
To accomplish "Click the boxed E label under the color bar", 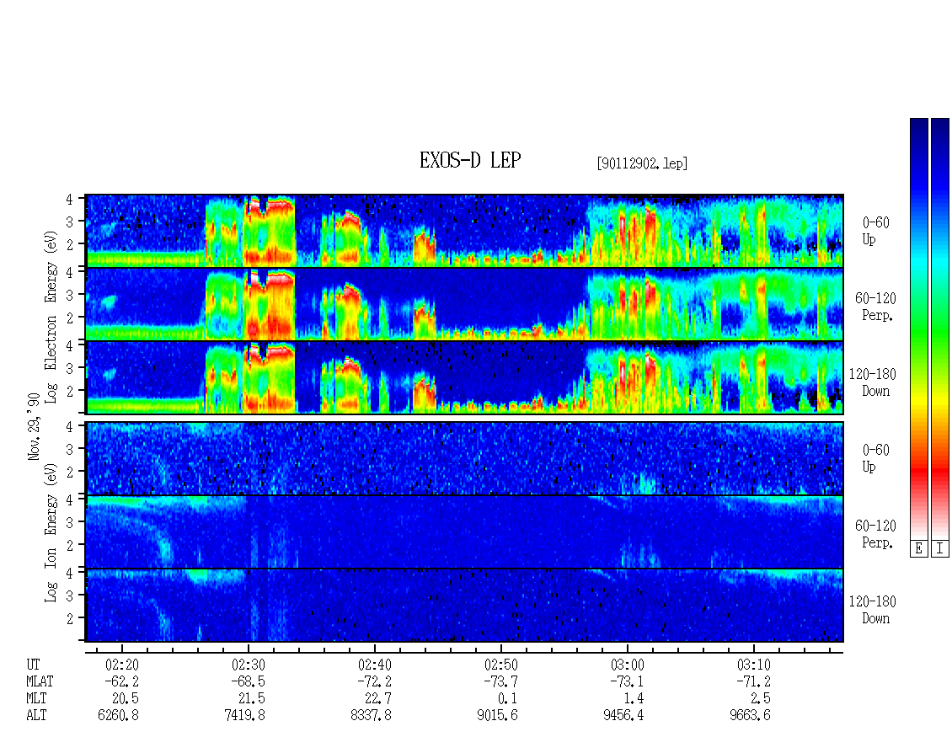I will tap(918, 548).
